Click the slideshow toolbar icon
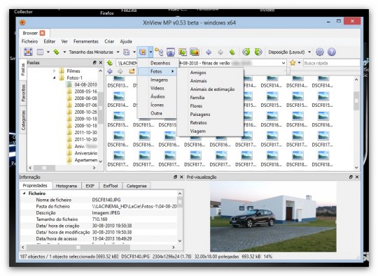 [x=195, y=52]
